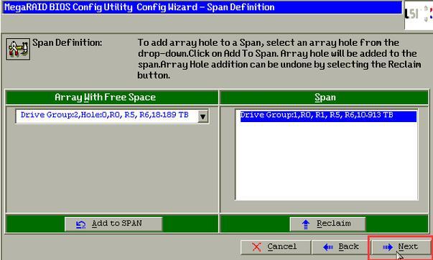This screenshot has height=260, width=433.
Task: Click the Reclaim button
Action: click(x=327, y=224)
